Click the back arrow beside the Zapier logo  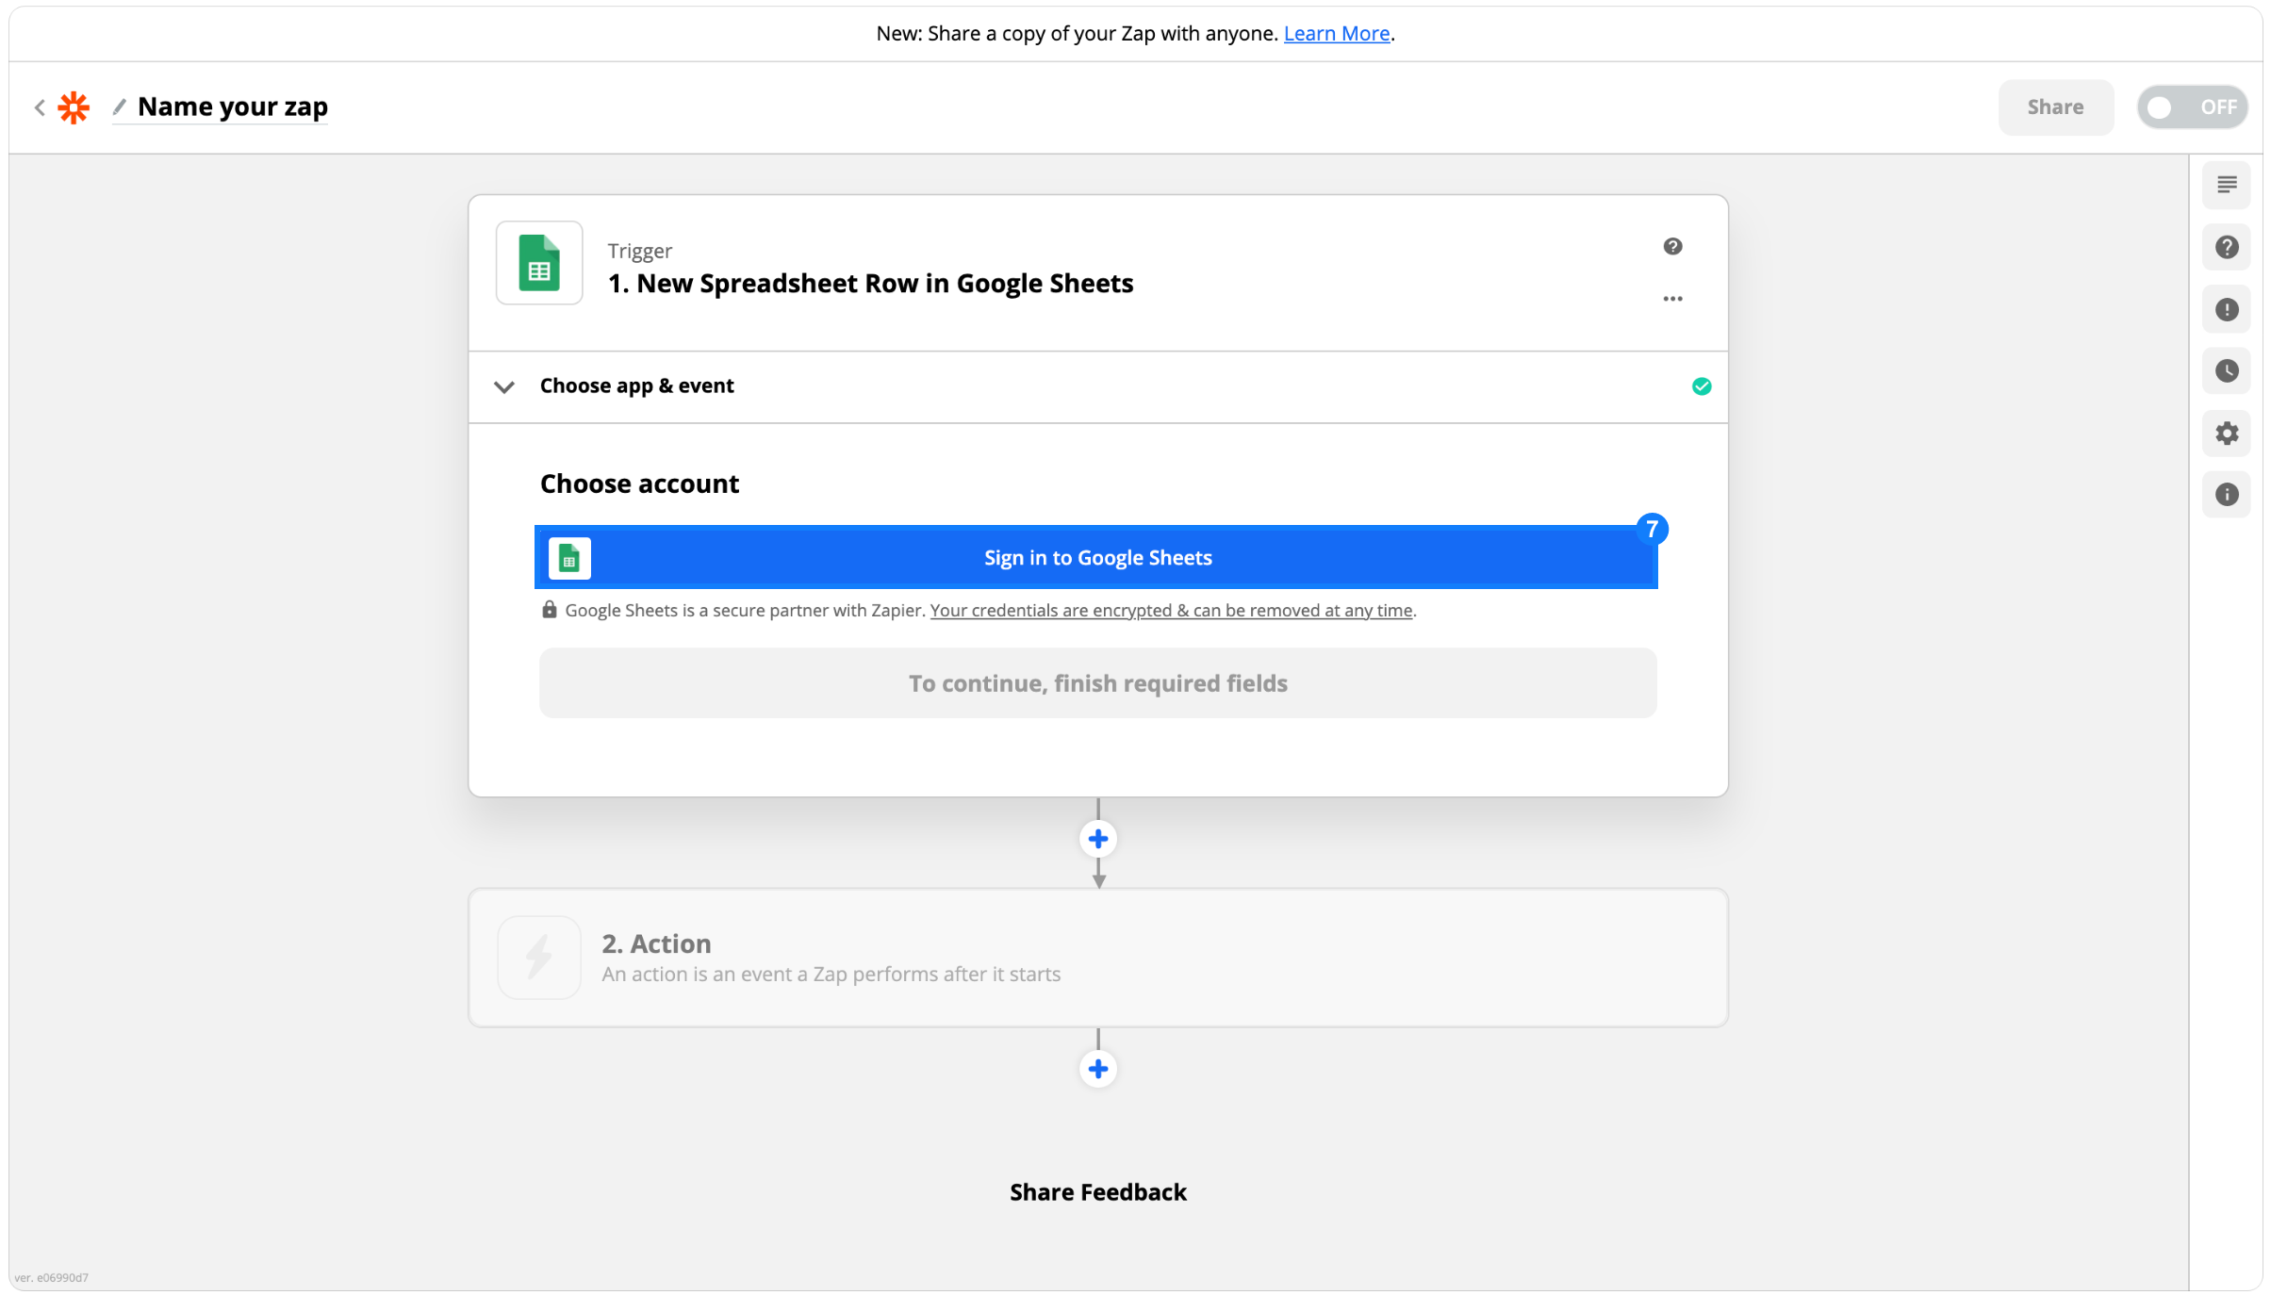(x=40, y=107)
